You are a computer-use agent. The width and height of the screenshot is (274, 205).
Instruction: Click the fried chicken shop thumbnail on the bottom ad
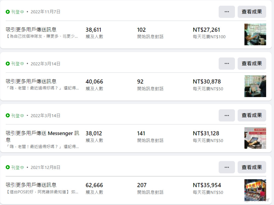tap(255, 190)
